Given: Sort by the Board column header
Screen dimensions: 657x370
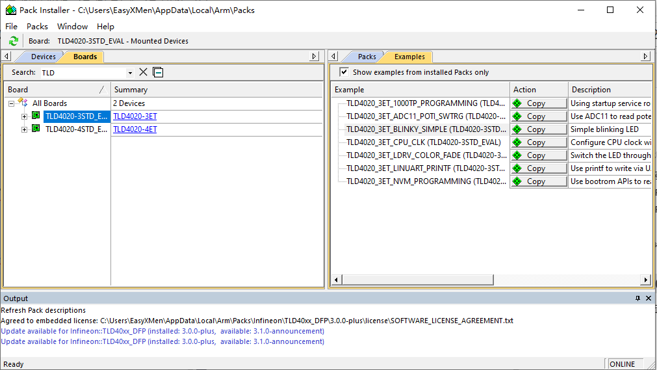Looking at the screenshot, I should (57, 89).
